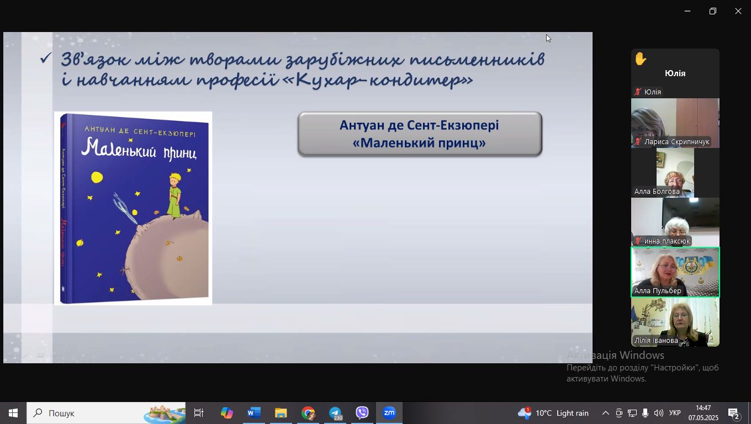This screenshot has height=424, width=751.
Task: Open the Zoom app in the taskbar
Action: click(x=389, y=413)
